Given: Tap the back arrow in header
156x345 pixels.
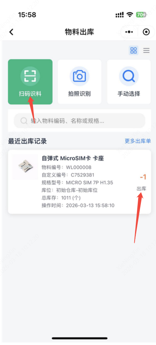Looking at the screenshot, I should [x=11, y=32].
